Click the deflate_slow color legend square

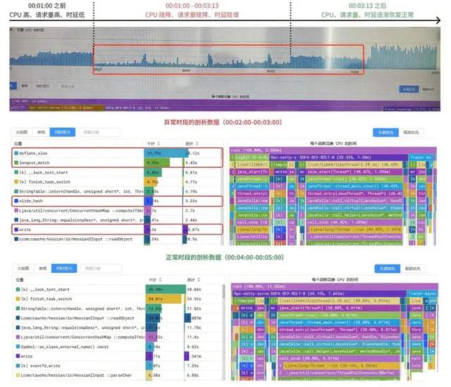(x=16, y=154)
